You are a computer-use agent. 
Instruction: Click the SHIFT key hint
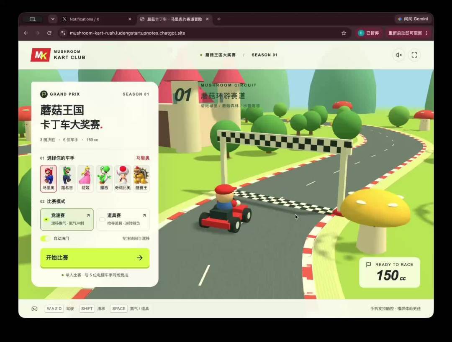tap(87, 309)
